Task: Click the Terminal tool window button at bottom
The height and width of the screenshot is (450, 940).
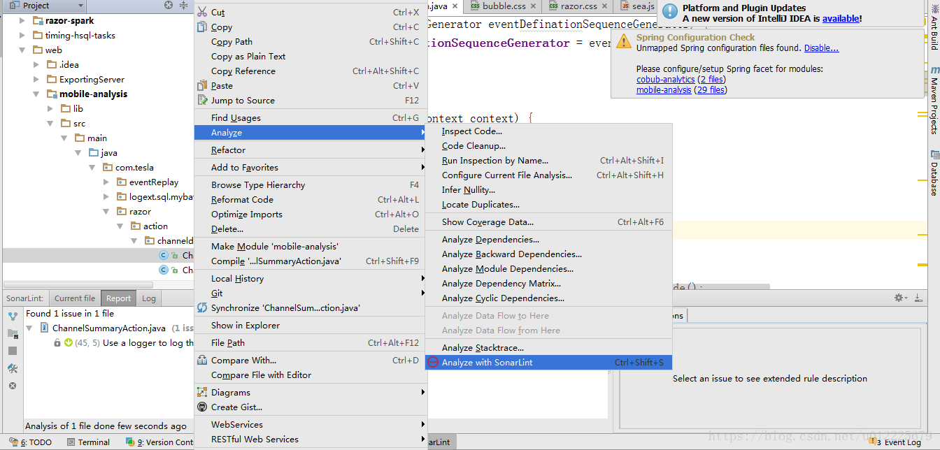Action: click(x=88, y=442)
